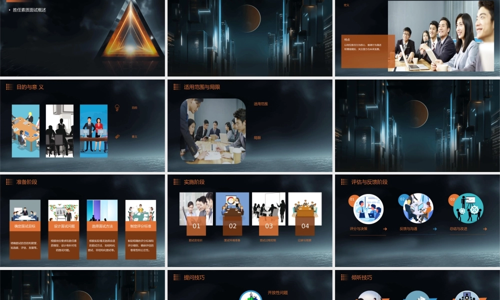Select the teal circular illustration above 总结与改进

pos(468,208)
